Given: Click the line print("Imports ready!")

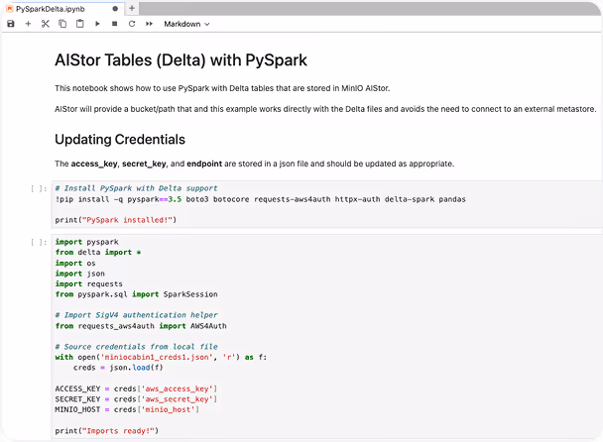Looking at the screenshot, I should (x=107, y=431).
